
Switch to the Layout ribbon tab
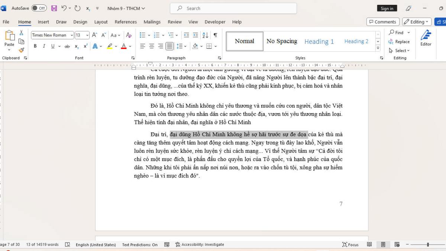tap(101, 22)
